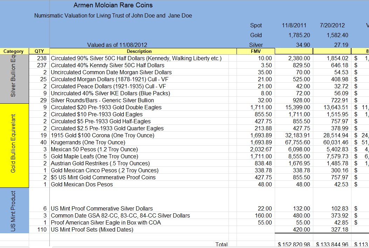Click quantity 238 for circulated silver halves
The height and width of the screenshot is (248, 369).
point(42,57)
